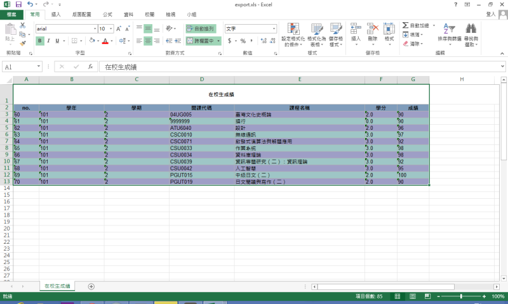This screenshot has height=304, width=508.
Task: Expand the borders dropdown arrow
Action: 81,41
